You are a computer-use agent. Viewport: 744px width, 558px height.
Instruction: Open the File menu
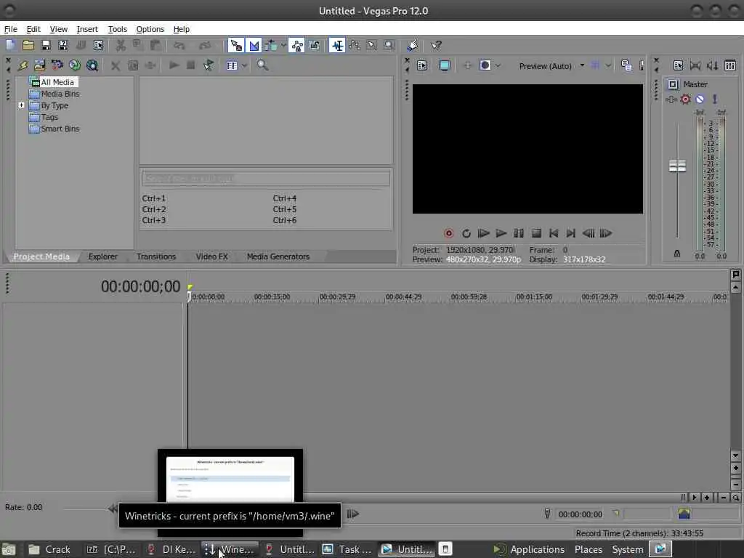10,29
